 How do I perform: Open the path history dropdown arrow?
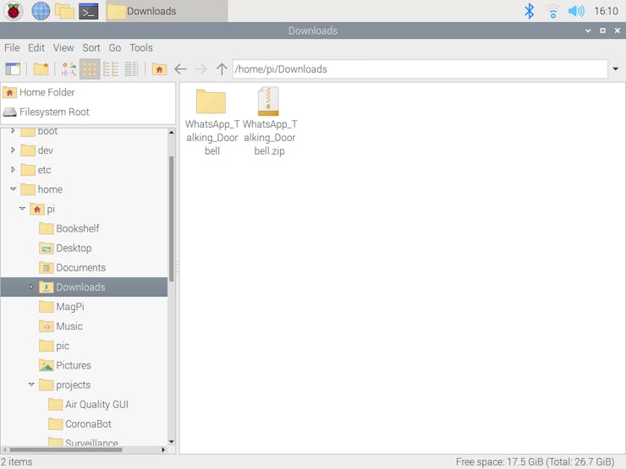coord(616,69)
